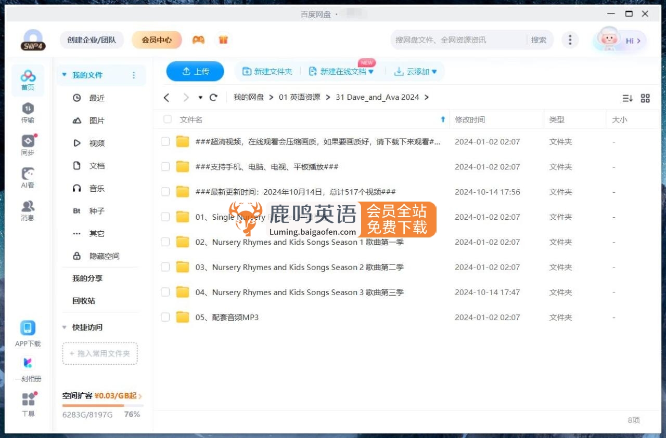Click the 创建企业/团队 button
666x438 pixels.
[x=92, y=39]
